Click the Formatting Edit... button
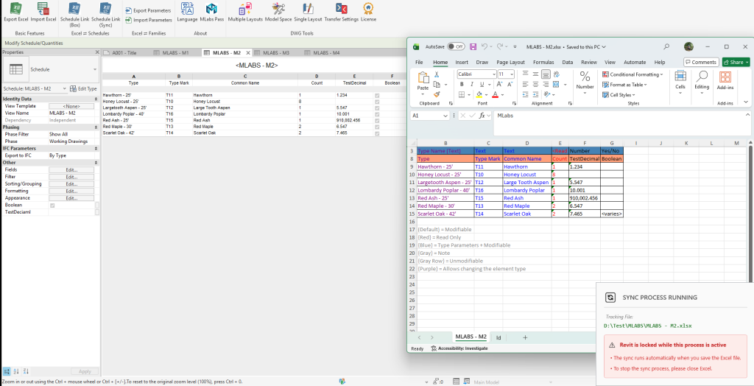The width and height of the screenshot is (754, 386). (71, 191)
